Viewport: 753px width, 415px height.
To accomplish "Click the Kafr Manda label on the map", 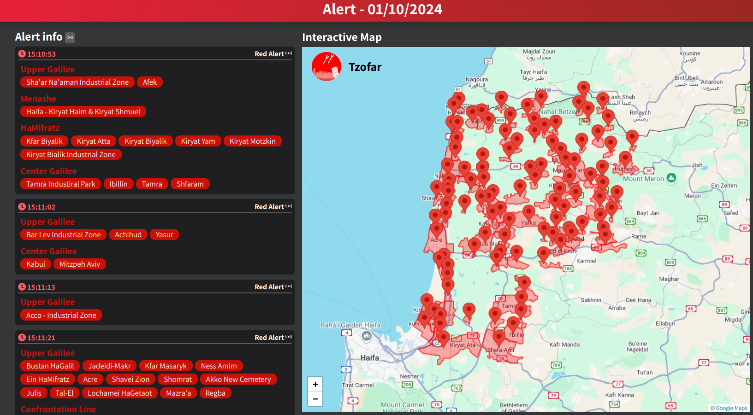I will (x=564, y=345).
